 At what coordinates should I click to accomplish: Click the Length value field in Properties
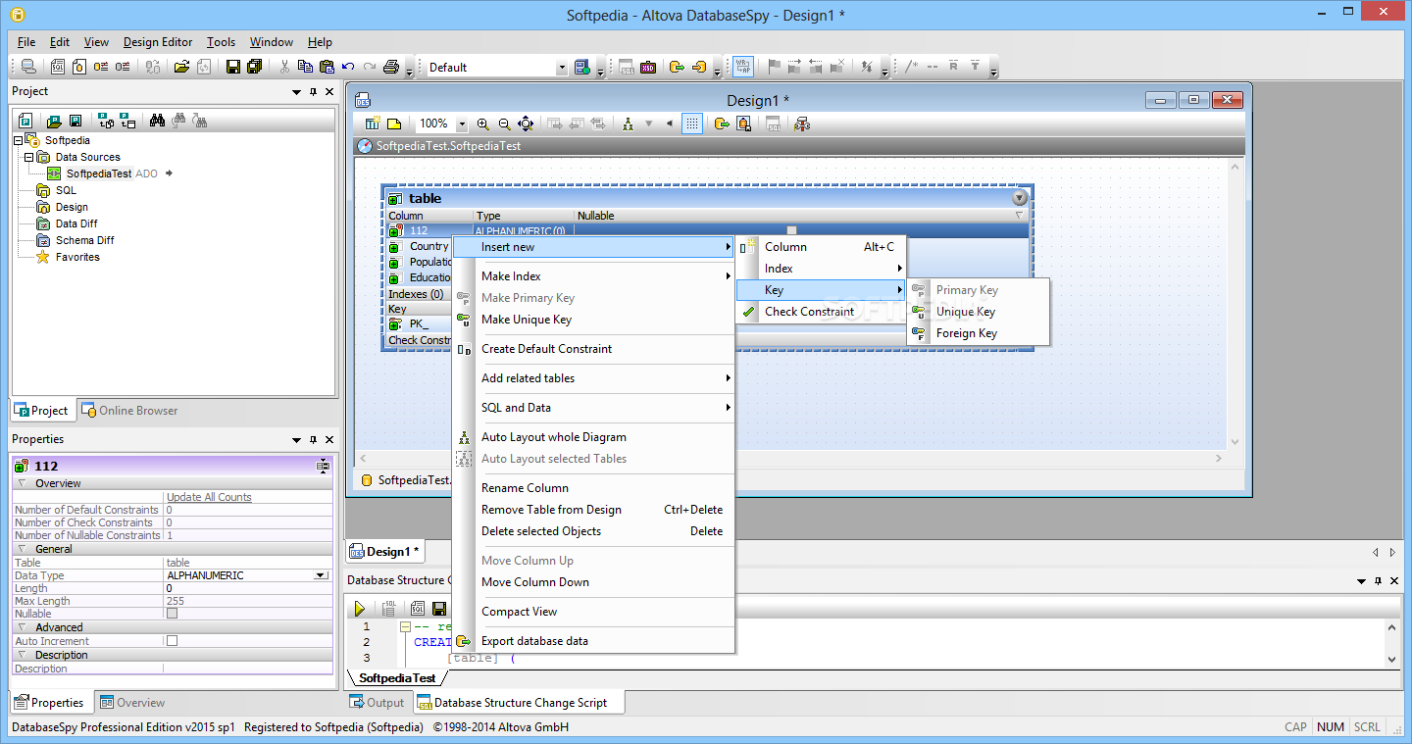pos(249,588)
